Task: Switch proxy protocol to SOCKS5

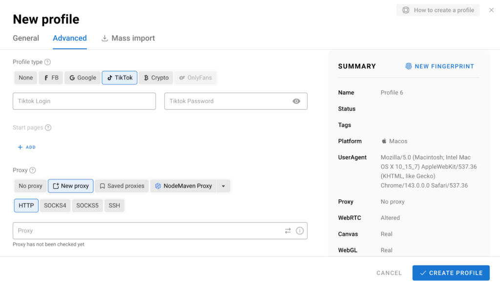Action: tap(87, 205)
